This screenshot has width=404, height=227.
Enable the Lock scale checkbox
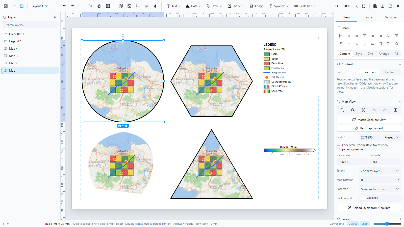(338, 147)
